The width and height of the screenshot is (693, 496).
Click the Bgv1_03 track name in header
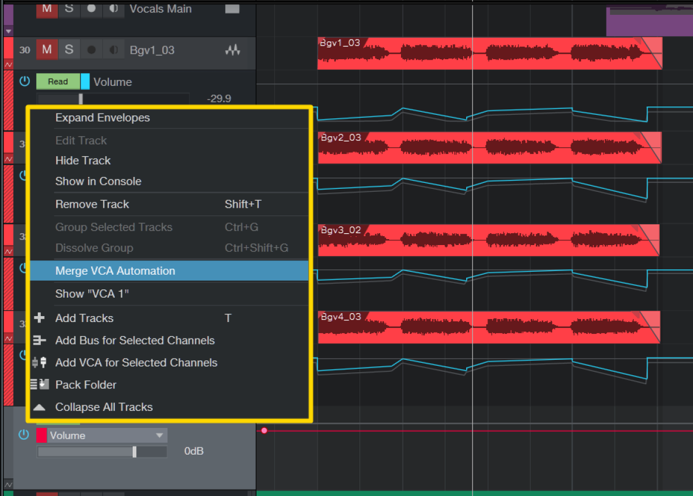152,50
